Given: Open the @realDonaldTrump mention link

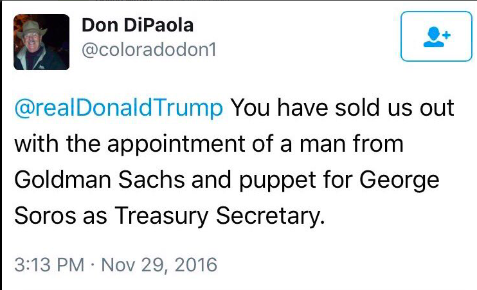Looking at the screenshot, I should (119, 108).
